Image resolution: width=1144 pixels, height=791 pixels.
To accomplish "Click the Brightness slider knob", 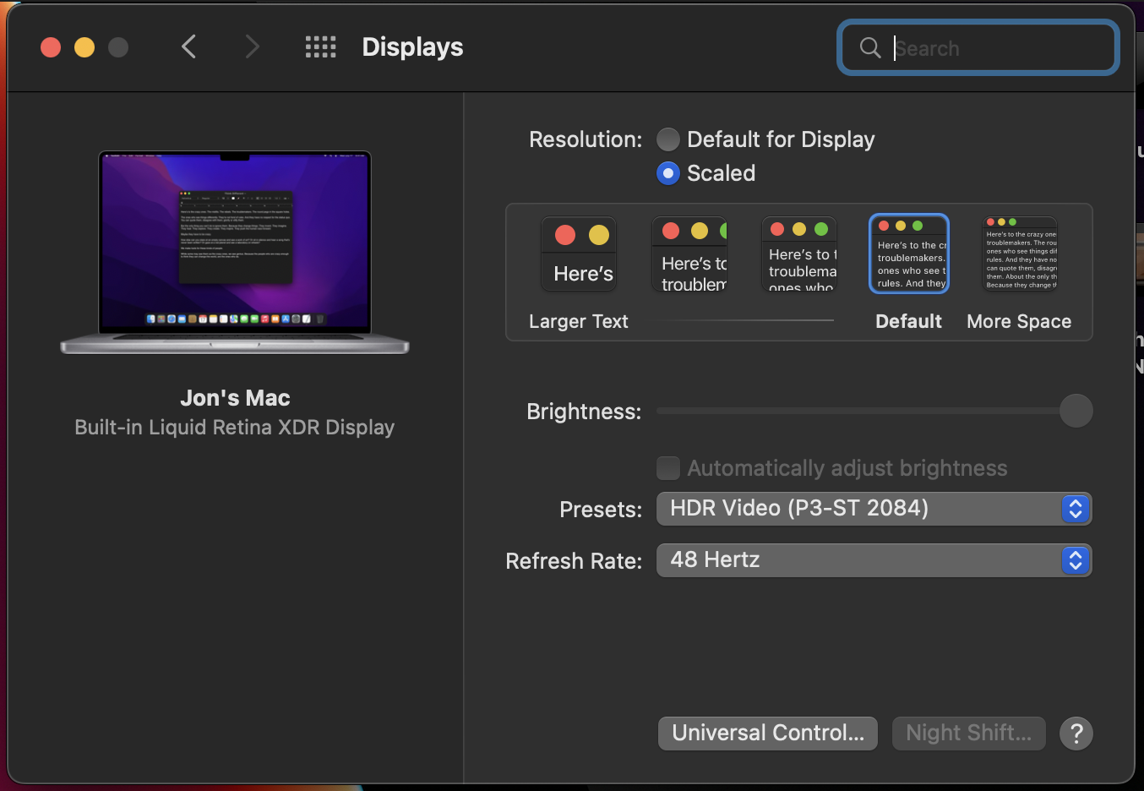I will (x=1076, y=412).
